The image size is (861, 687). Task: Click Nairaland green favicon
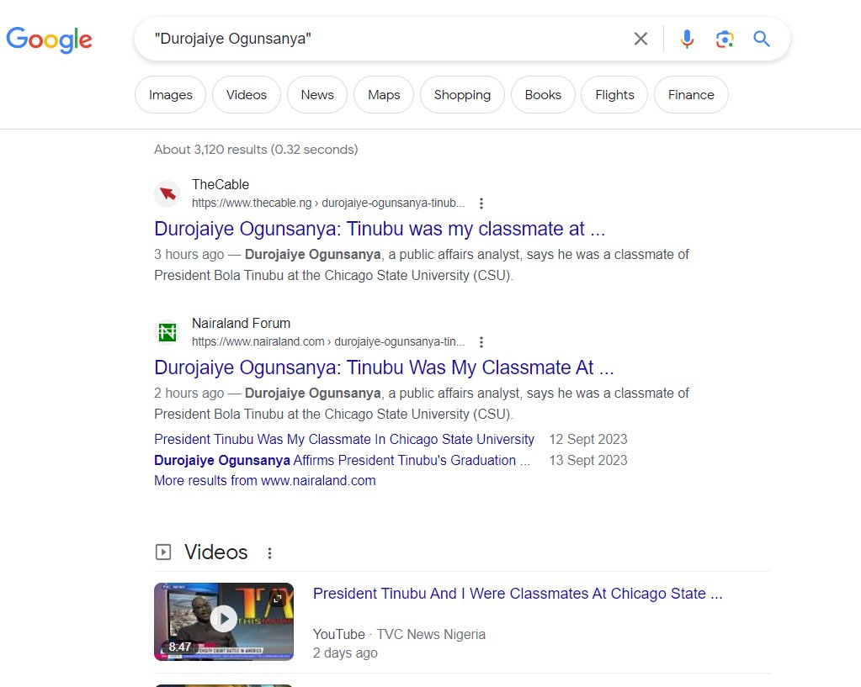click(167, 332)
